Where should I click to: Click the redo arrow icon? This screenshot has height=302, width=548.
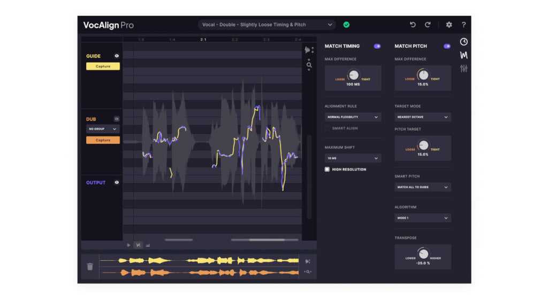click(428, 25)
